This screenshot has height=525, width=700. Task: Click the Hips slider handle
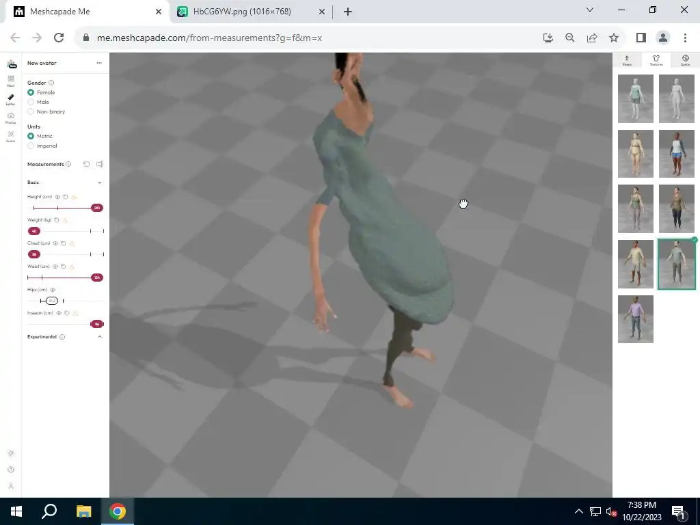click(52, 301)
